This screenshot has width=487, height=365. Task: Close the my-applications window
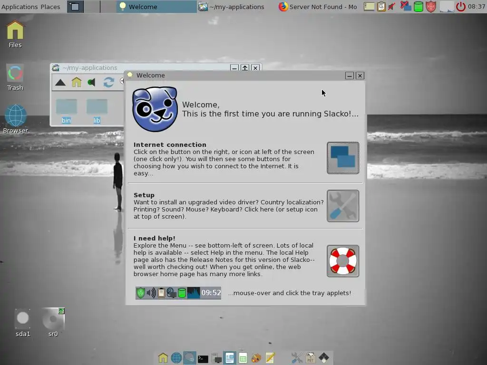(x=255, y=67)
